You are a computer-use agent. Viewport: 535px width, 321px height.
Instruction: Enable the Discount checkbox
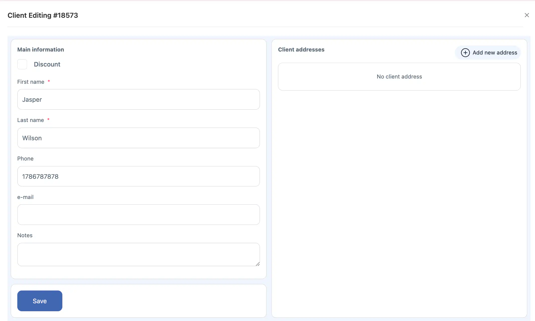22,64
